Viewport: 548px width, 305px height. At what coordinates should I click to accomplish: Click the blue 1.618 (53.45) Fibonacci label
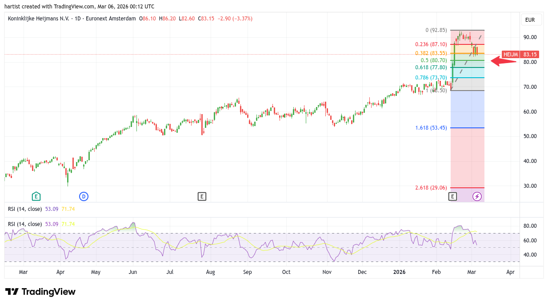431,128
